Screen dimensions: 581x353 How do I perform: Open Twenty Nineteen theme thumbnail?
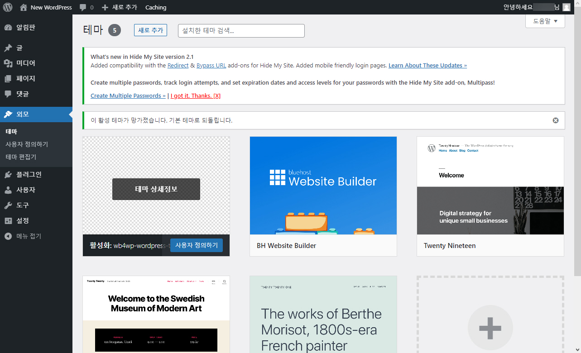pyautogui.click(x=490, y=186)
